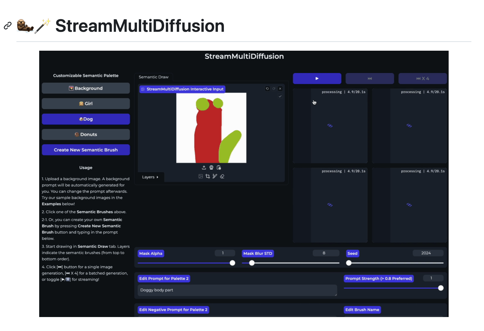
Task: Click inside the Doggy body part prompt field
Action: click(x=237, y=290)
